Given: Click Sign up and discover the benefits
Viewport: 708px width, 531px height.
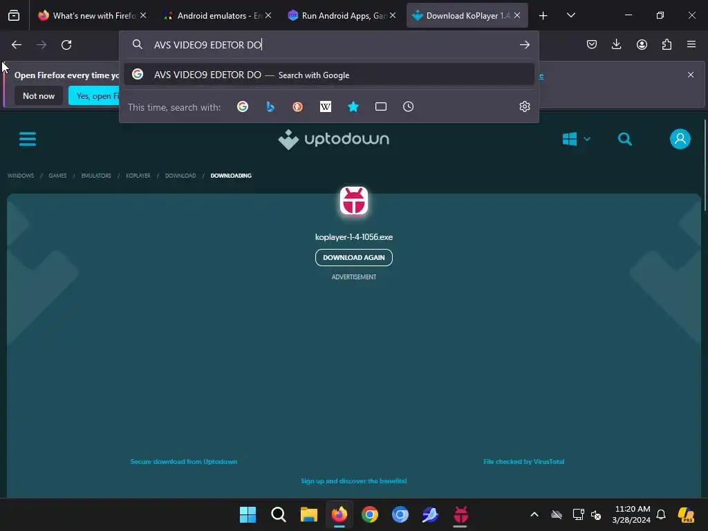Looking at the screenshot, I should coord(354,481).
